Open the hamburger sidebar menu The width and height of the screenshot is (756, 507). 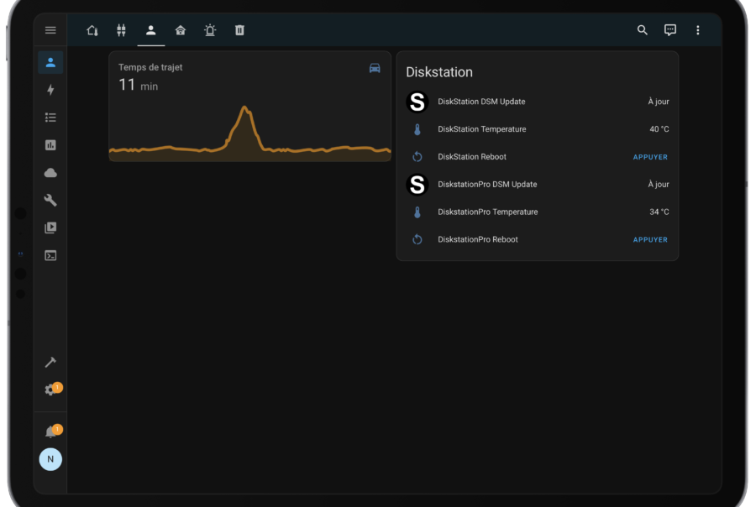pyautogui.click(x=50, y=30)
